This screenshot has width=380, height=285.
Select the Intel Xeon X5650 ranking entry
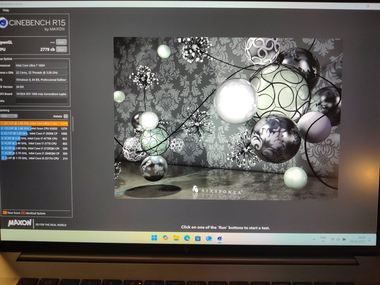tap(36, 129)
